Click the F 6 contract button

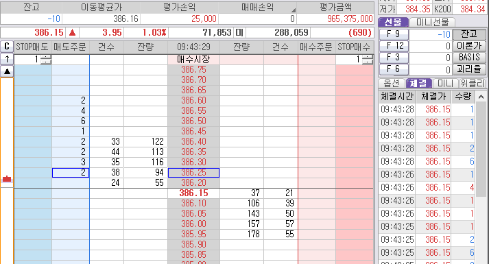point(394,69)
